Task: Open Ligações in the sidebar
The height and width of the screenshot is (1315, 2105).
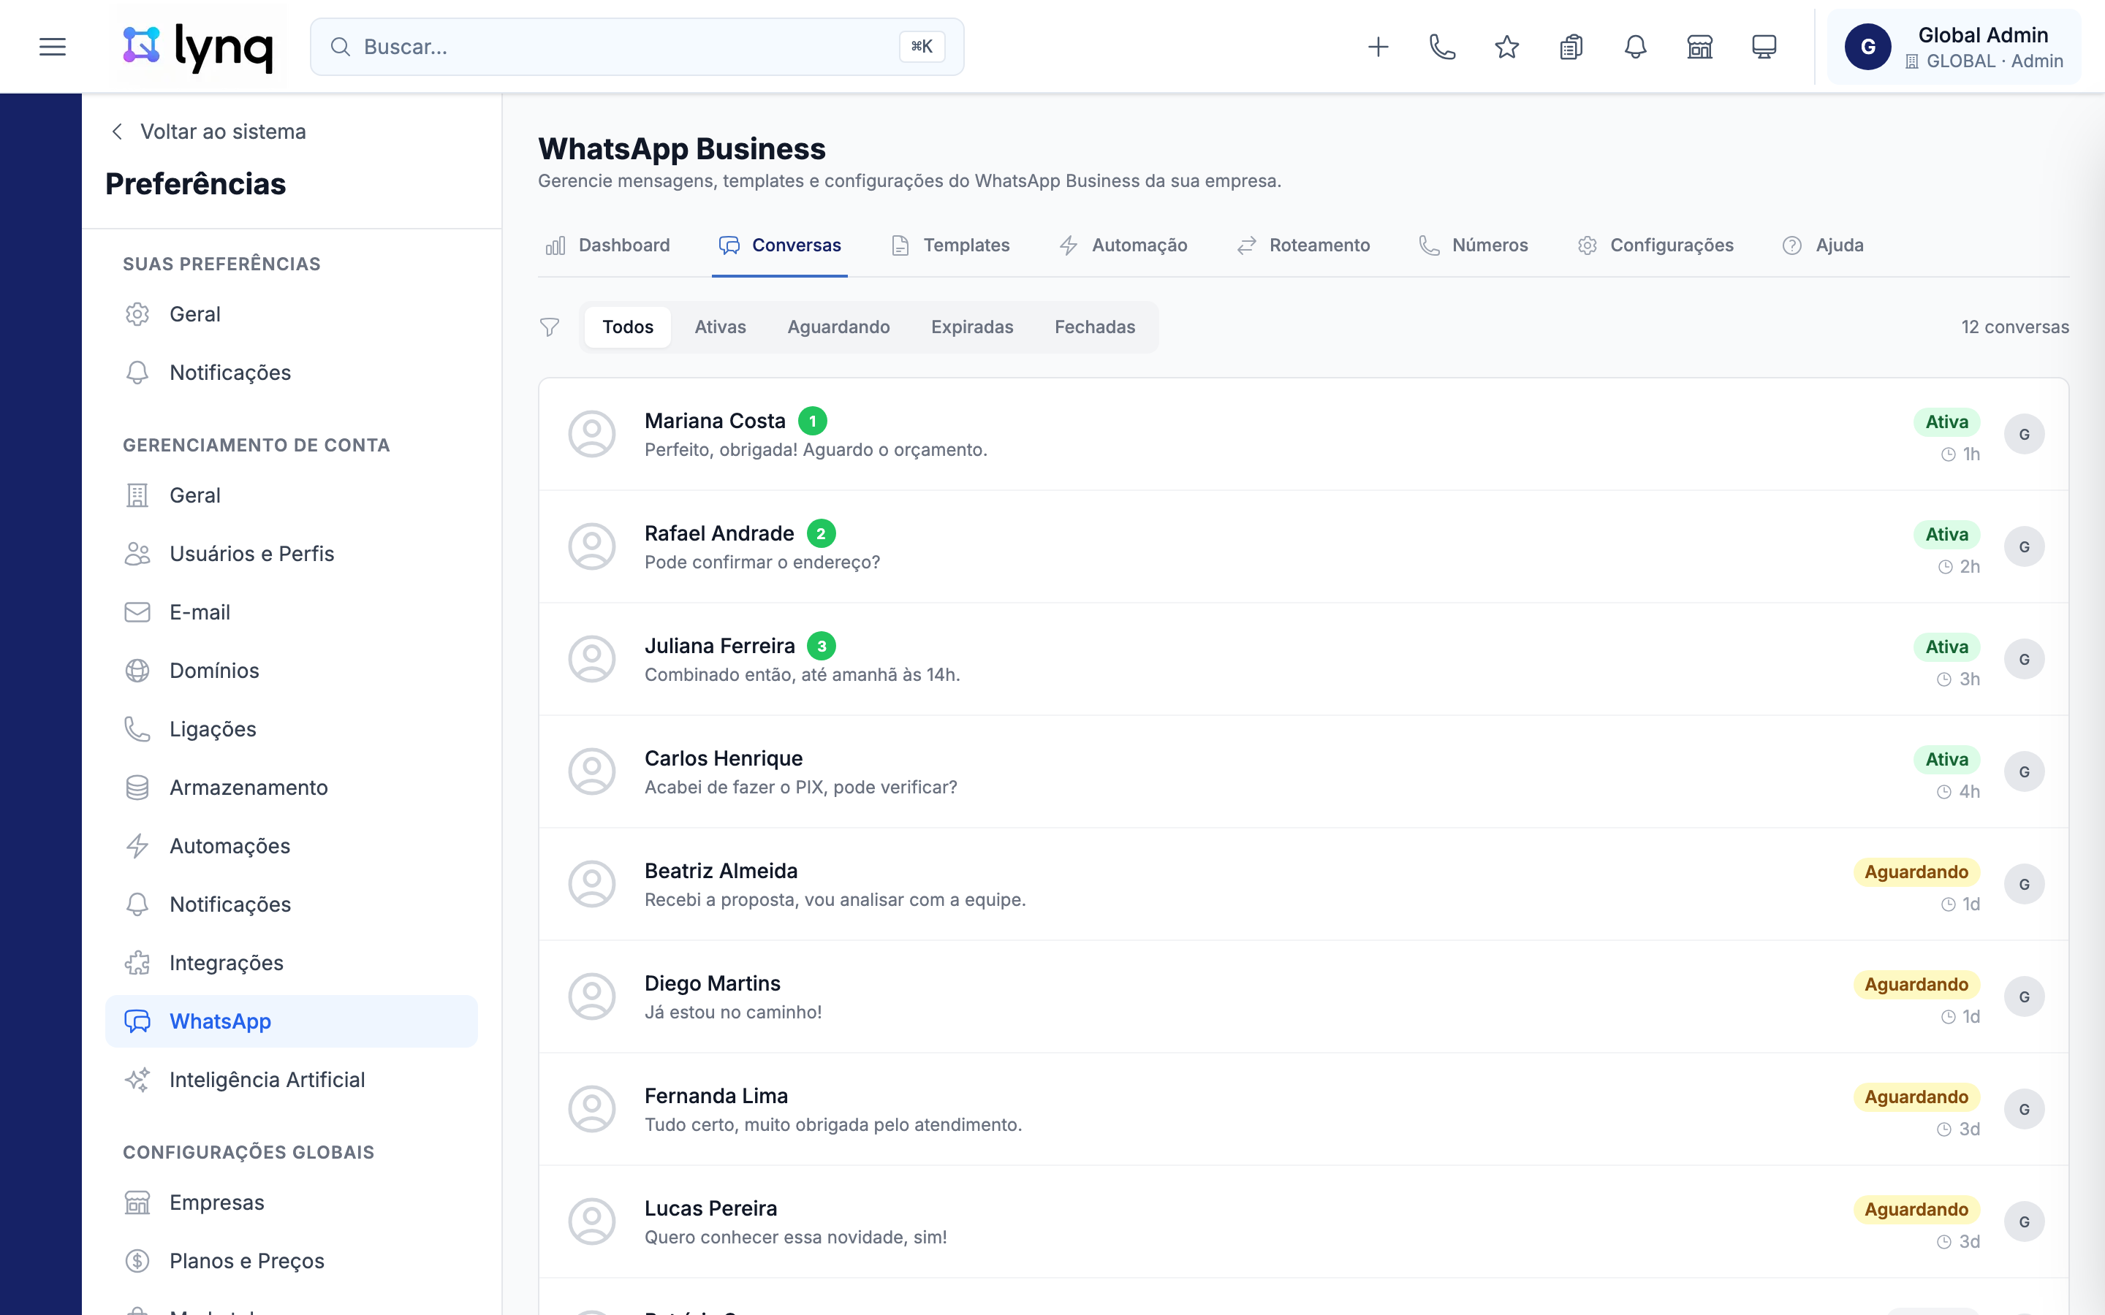Action: click(292, 729)
